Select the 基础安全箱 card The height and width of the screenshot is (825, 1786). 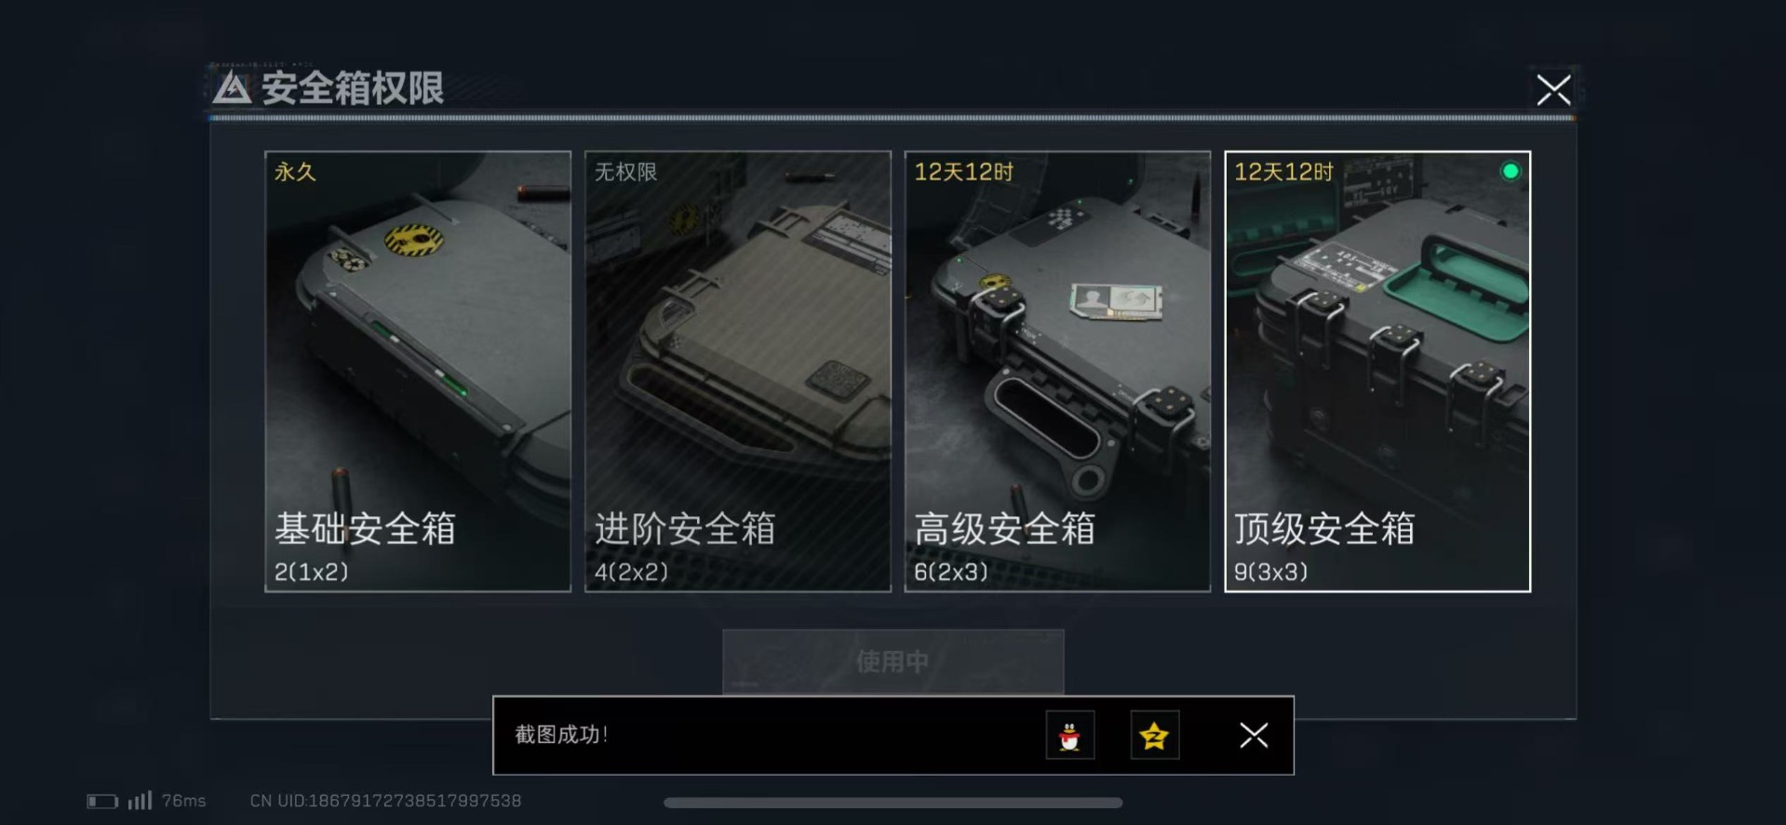(x=418, y=371)
